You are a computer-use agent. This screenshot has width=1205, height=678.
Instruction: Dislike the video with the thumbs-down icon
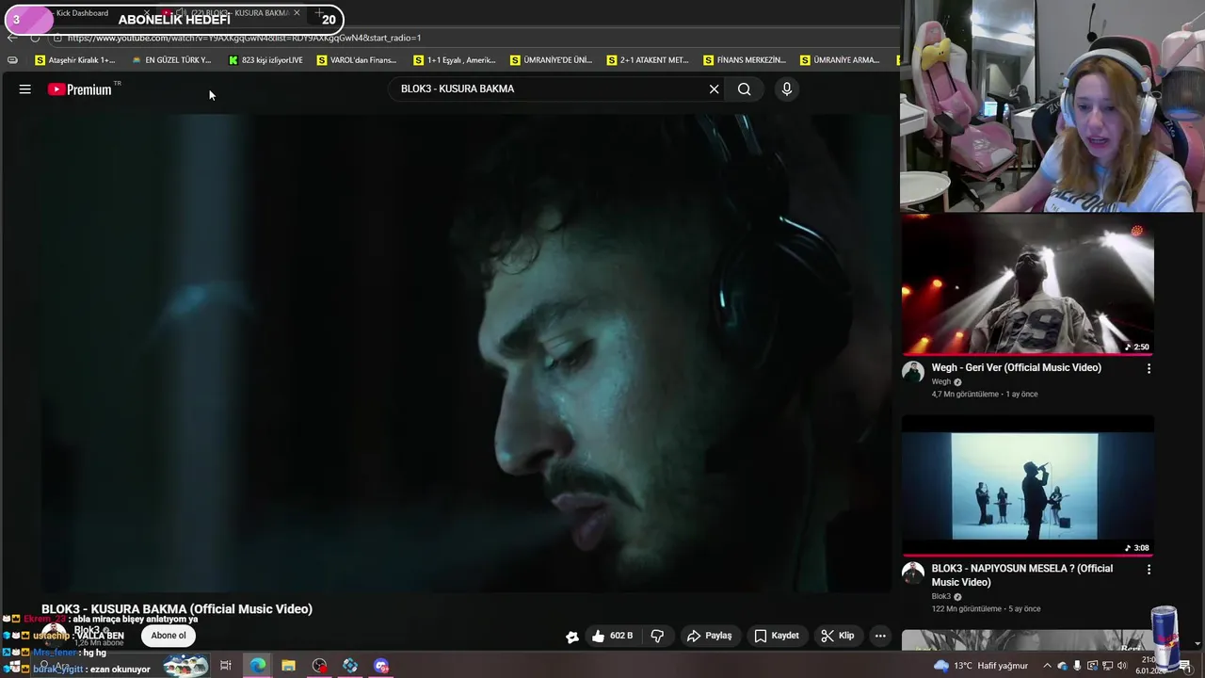(657, 636)
